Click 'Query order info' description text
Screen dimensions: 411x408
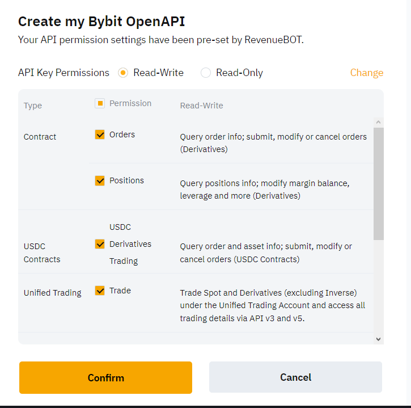click(x=273, y=143)
